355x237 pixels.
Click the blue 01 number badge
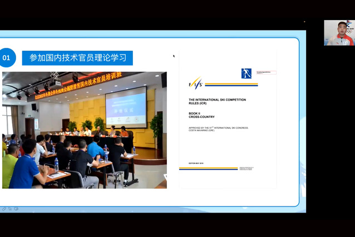[x=7, y=57]
